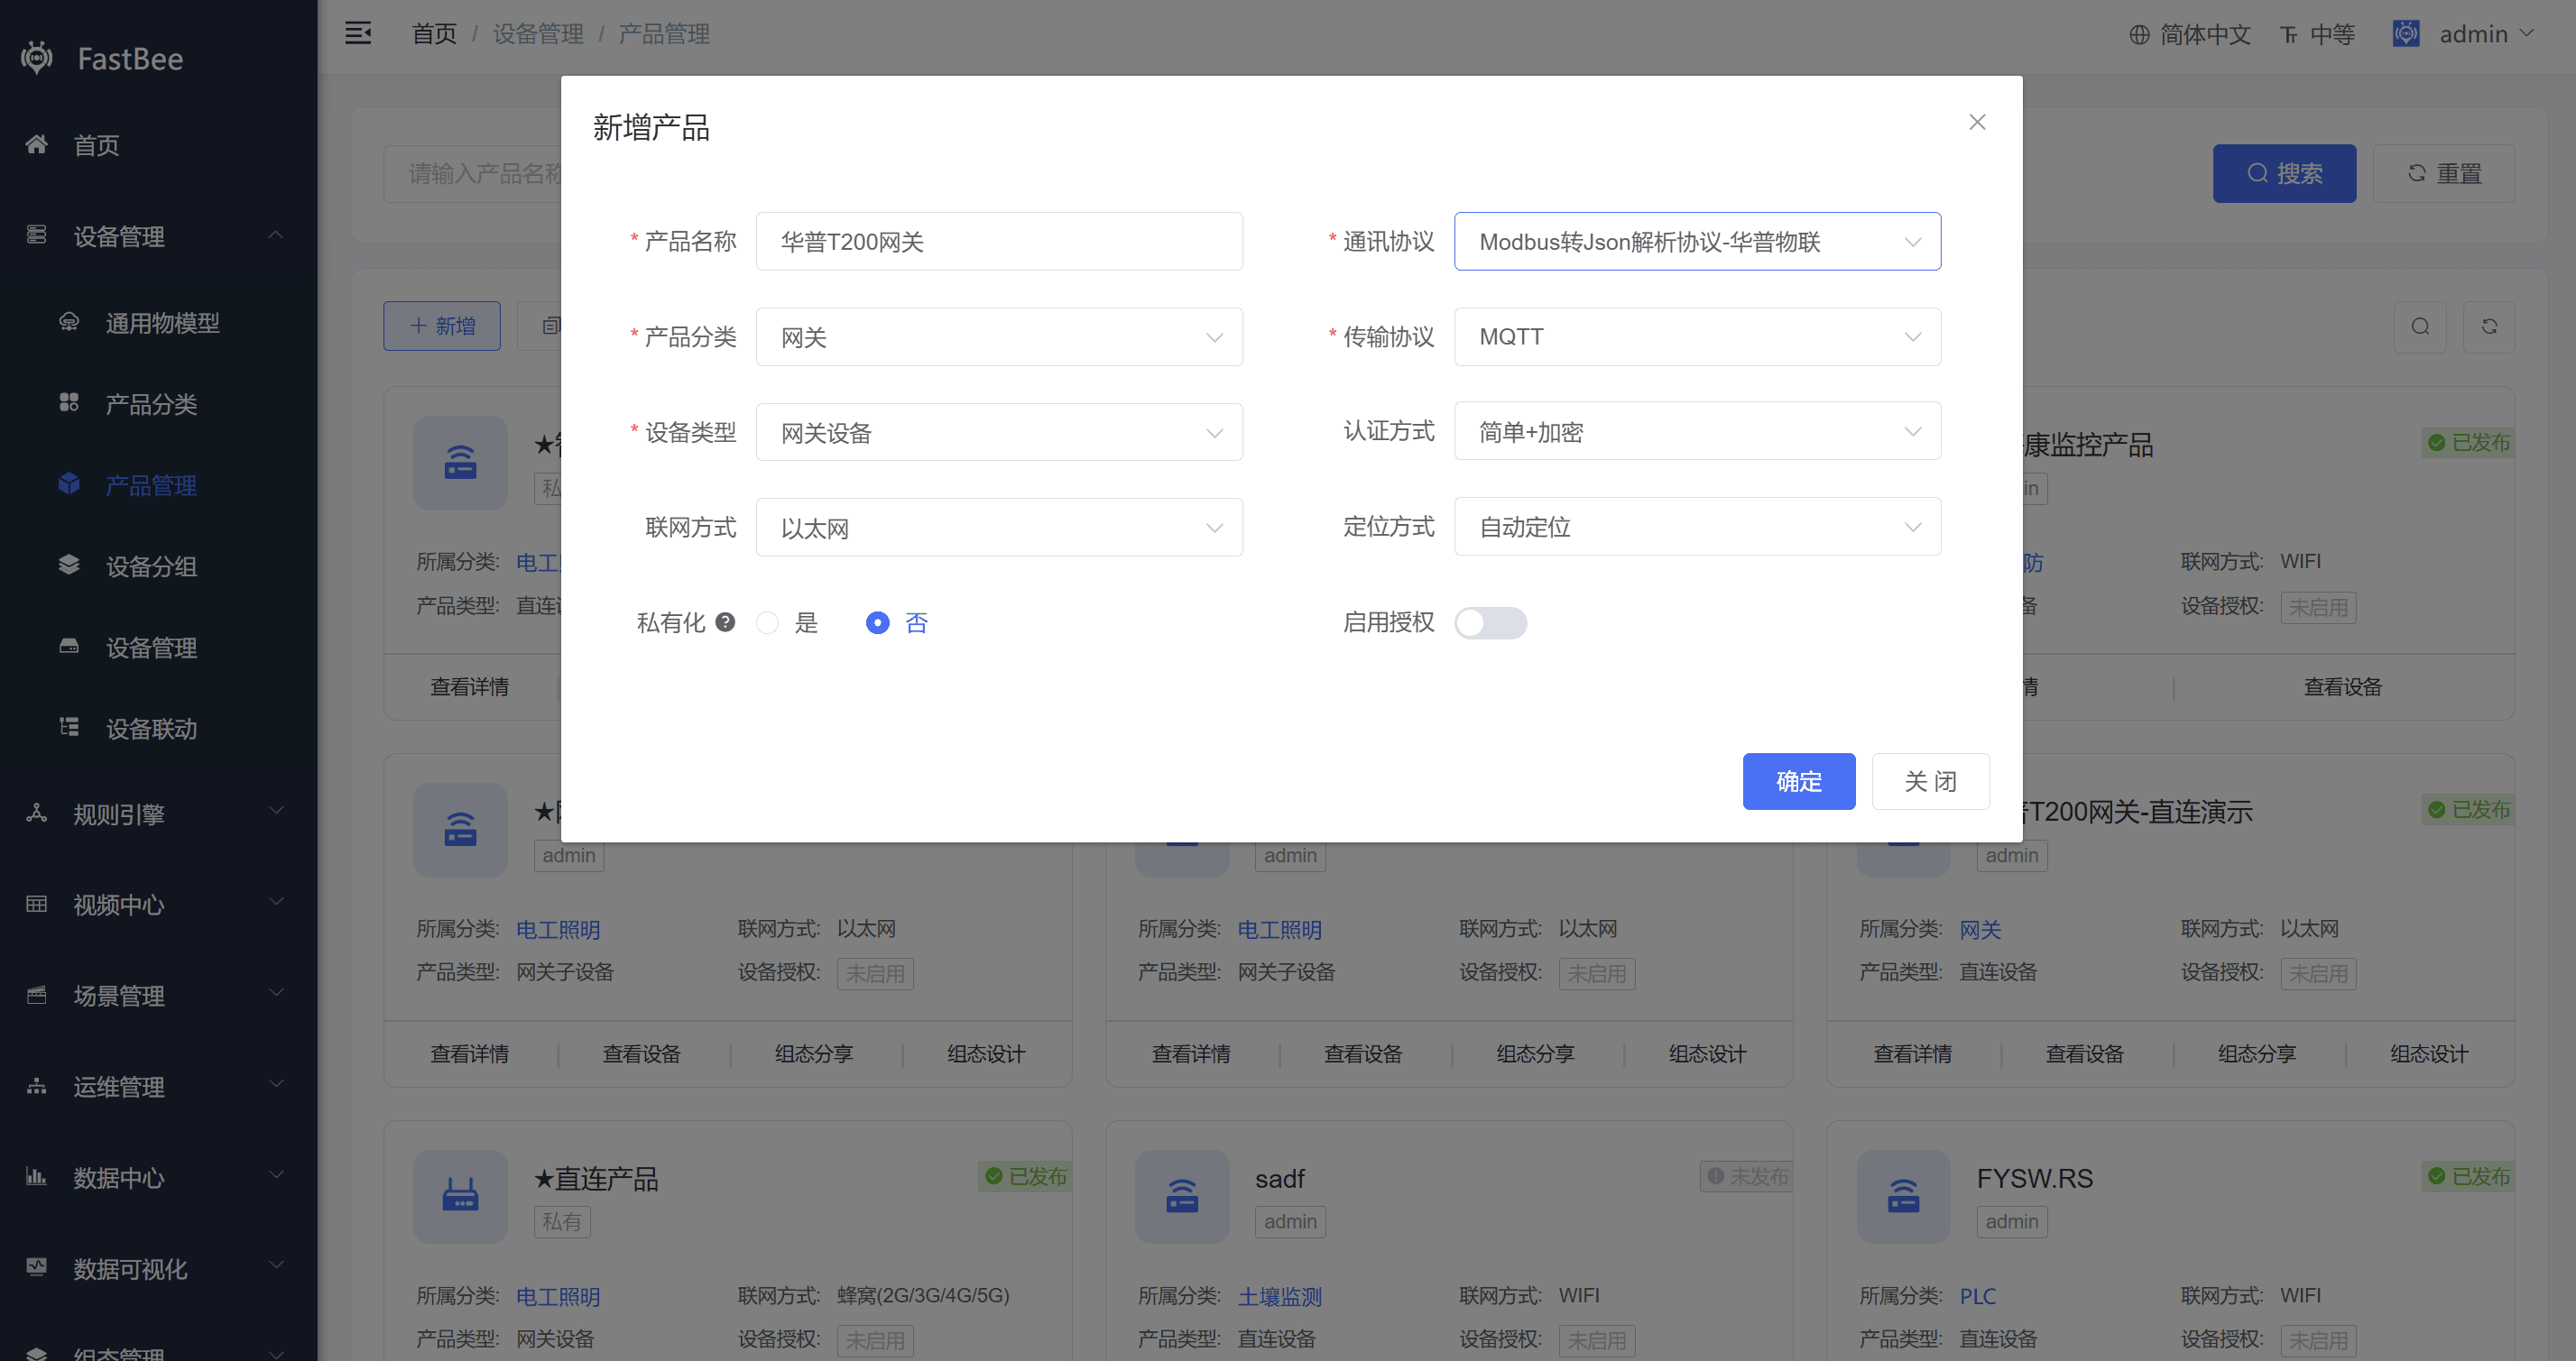Click the font size icon next to 中等
Image resolution: width=2576 pixels, height=1361 pixels.
(x=2289, y=35)
